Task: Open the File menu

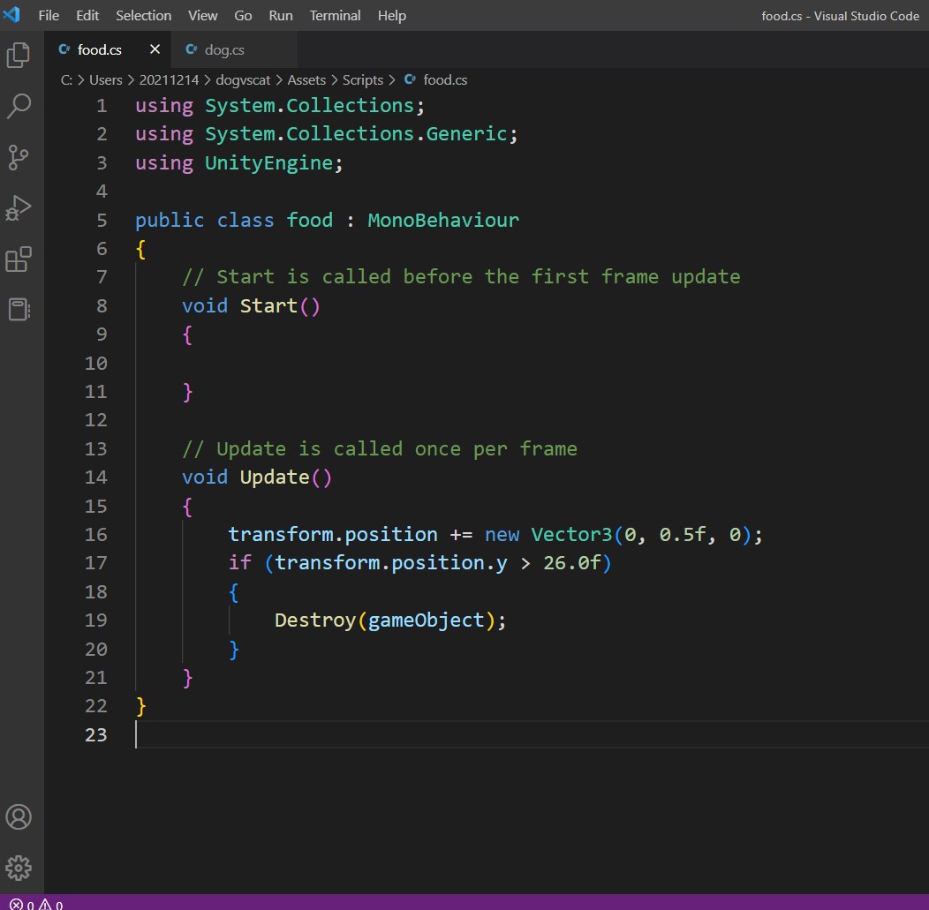Action: [49, 15]
